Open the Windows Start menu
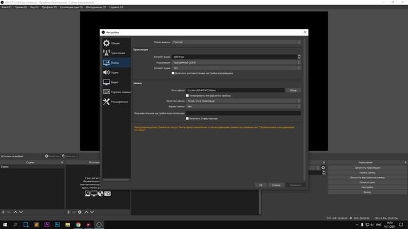The height and width of the screenshot is (229, 408). click(x=5, y=225)
